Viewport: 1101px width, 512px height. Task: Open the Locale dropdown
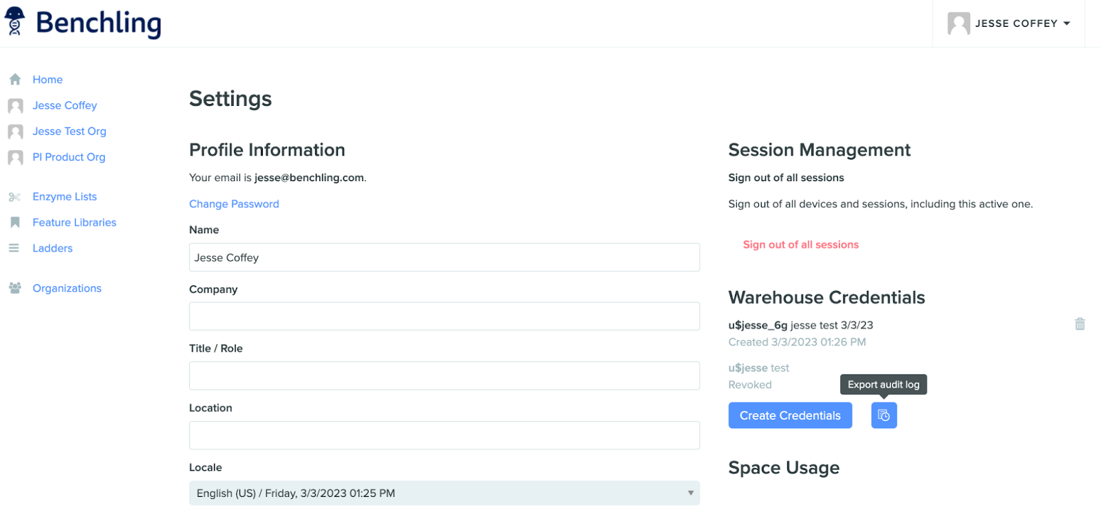[445, 493]
